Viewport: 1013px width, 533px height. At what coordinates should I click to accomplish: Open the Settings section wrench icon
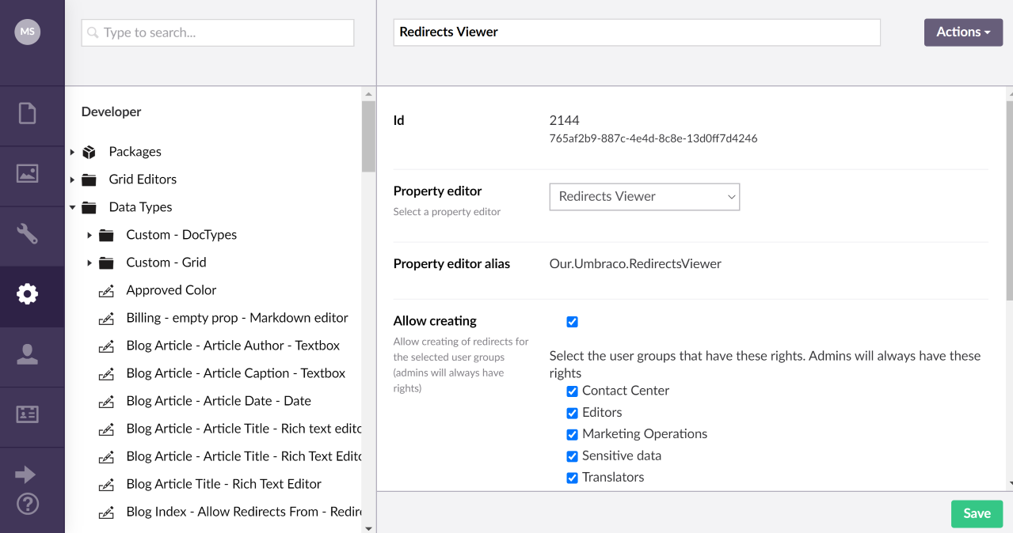28,233
